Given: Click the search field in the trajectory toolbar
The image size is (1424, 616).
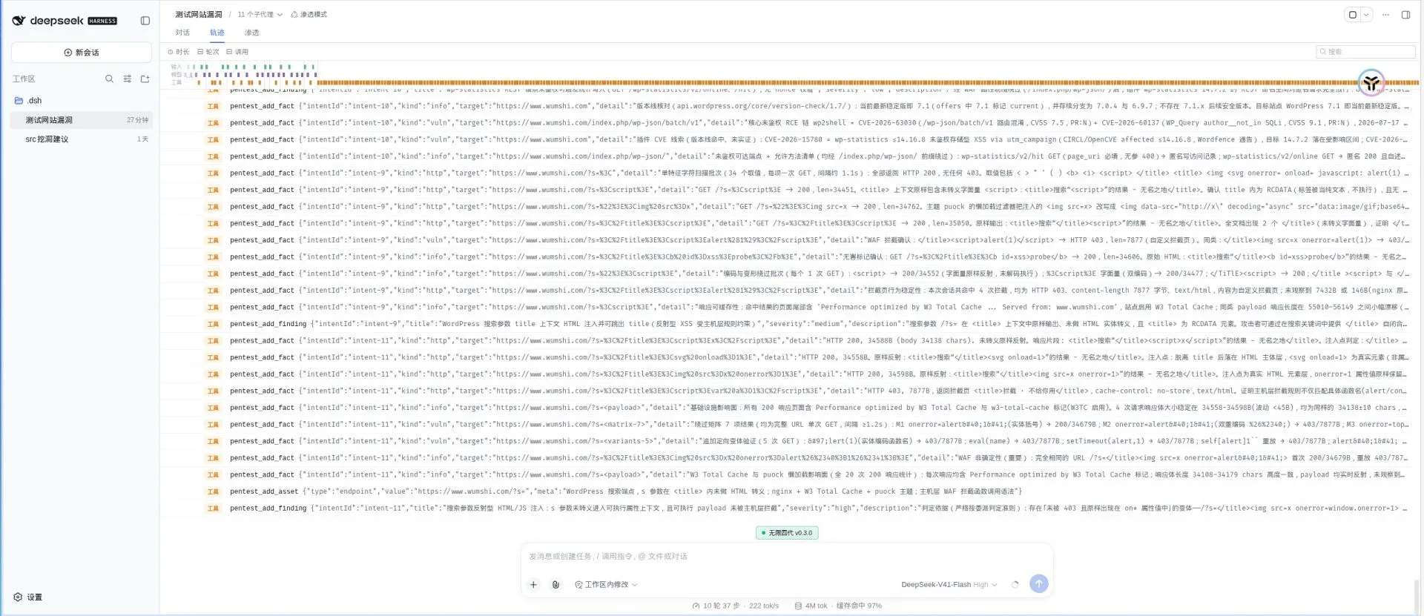Looking at the screenshot, I should pos(1365,52).
